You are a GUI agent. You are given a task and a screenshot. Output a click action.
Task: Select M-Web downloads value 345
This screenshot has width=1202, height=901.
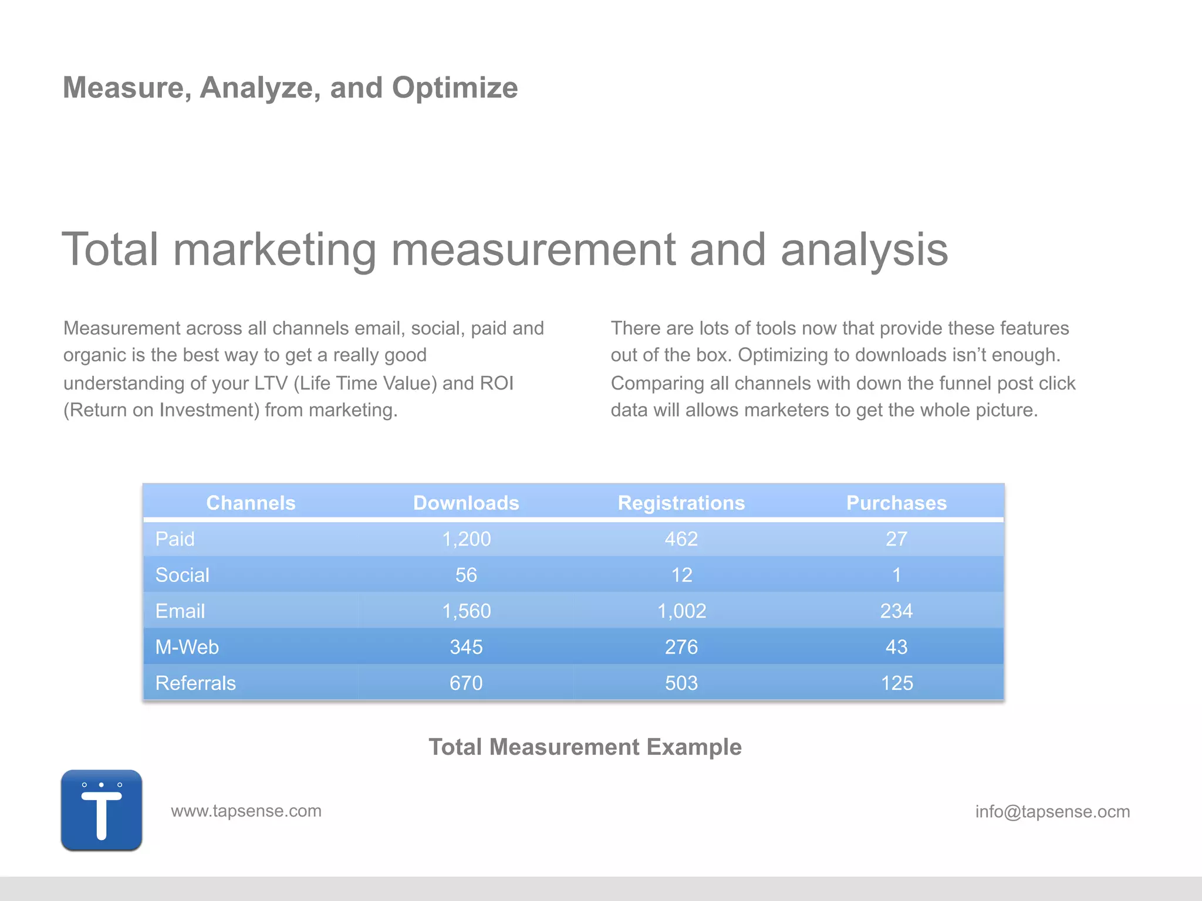tap(466, 647)
